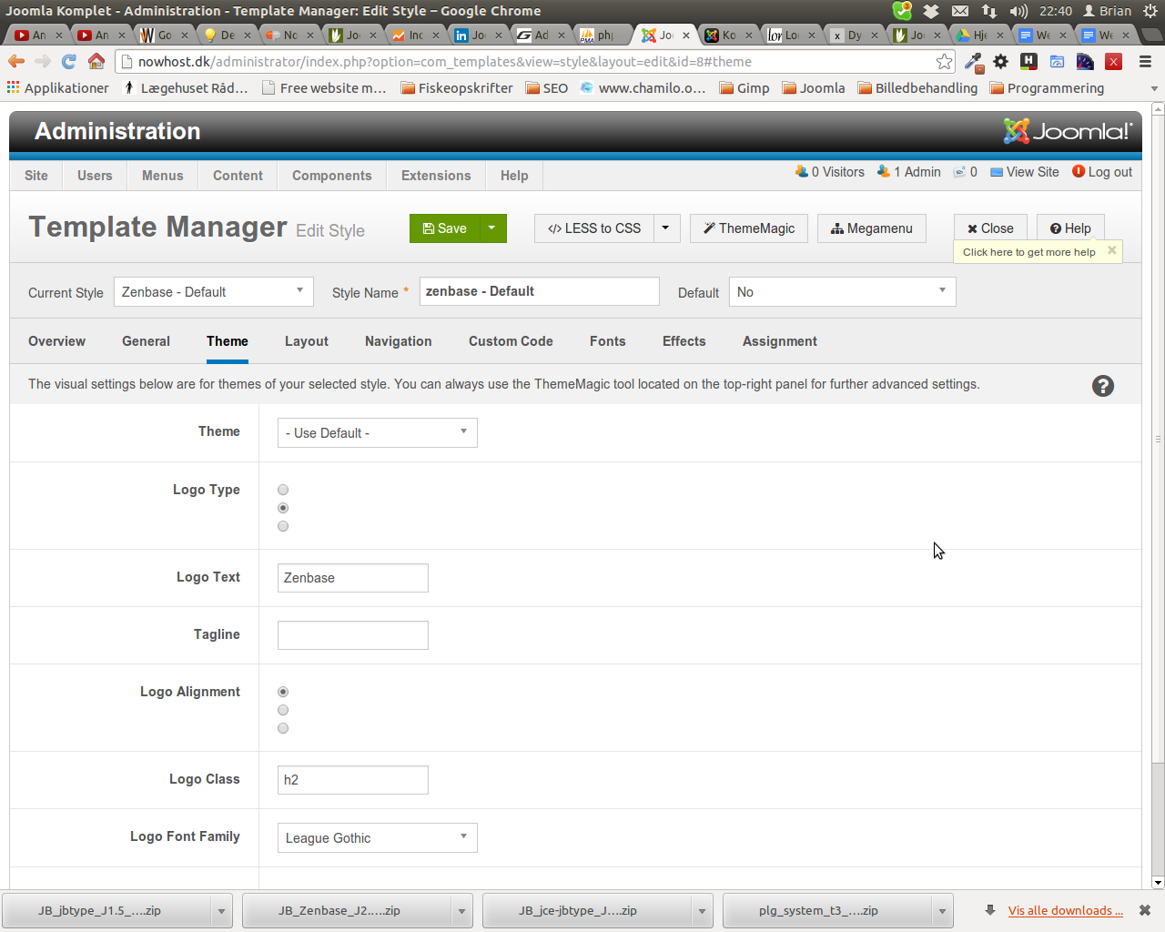Open Chrome hamburger menu

(1145, 62)
